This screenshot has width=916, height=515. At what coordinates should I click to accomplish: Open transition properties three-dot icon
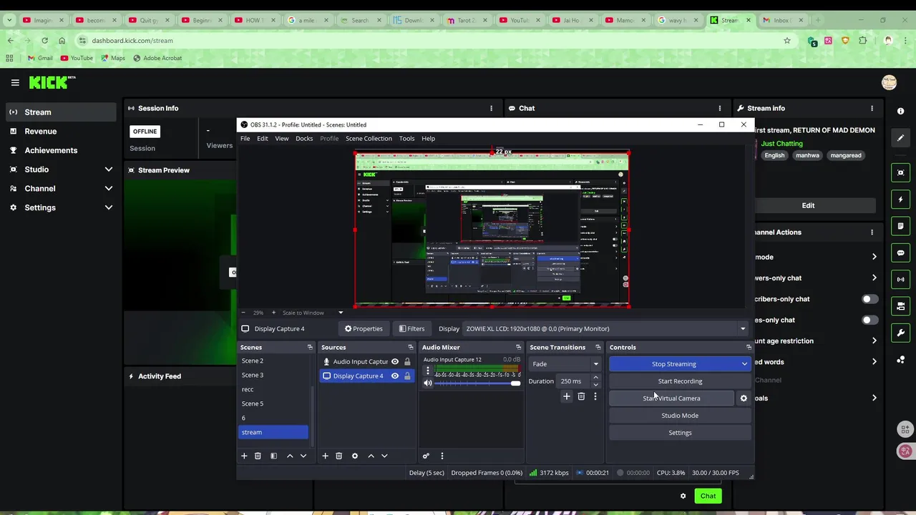595,396
